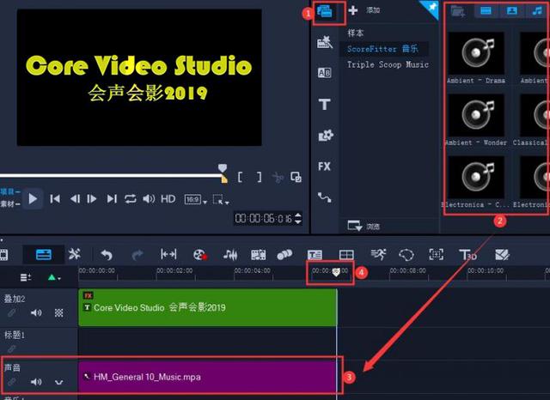The image size is (550, 400).
Task: Open the Instant Project templates icon
Action: 325,42
